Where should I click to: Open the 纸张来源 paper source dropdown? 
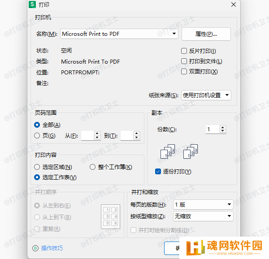pyautogui.click(x=206, y=95)
